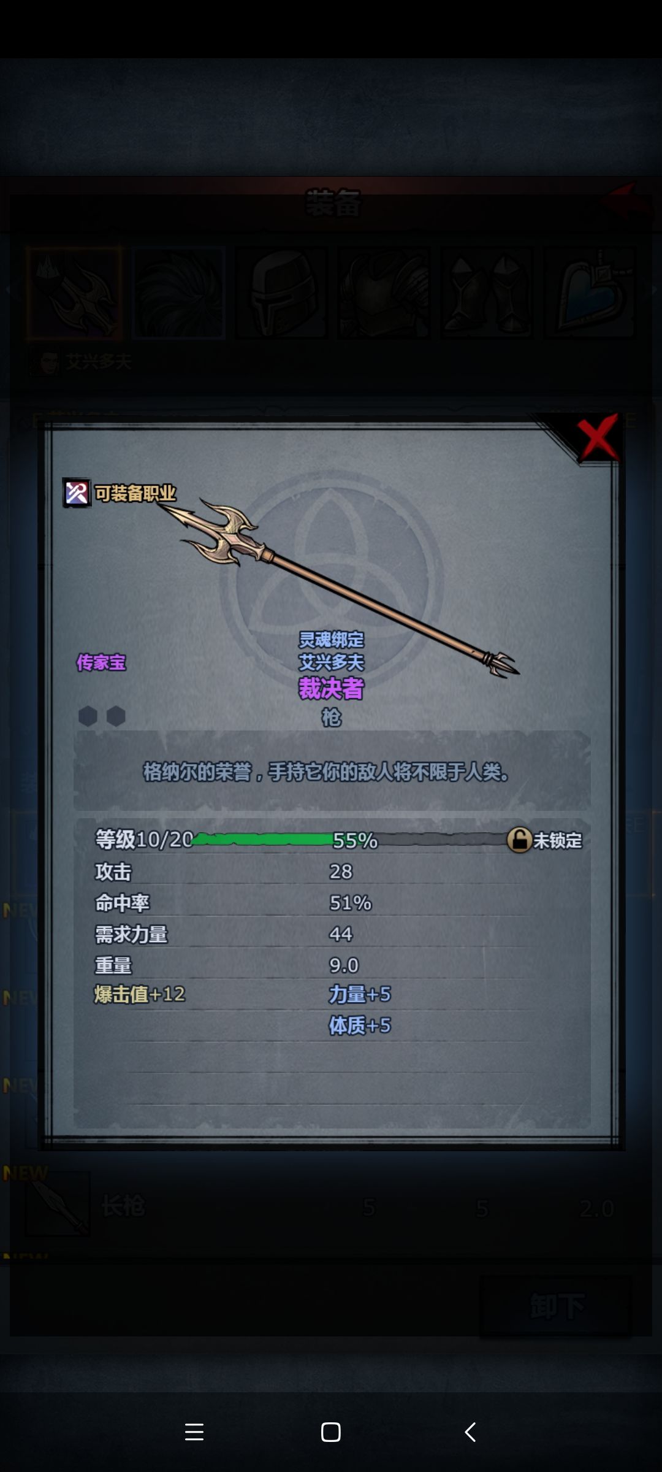This screenshot has height=1472, width=662.
Task: Select the weapon equipment slot
Action: [x=75, y=293]
